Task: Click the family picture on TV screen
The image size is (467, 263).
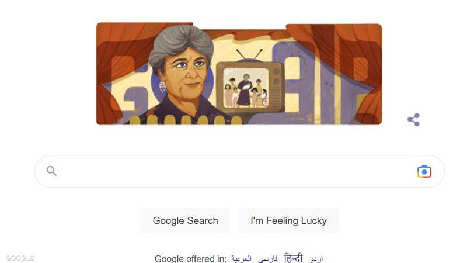Action: tap(246, 88)
